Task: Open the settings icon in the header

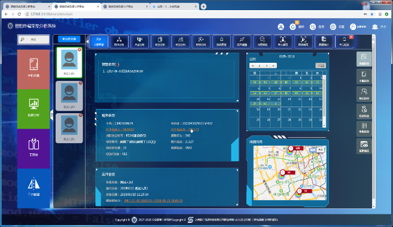Action: tap(333, 26)
